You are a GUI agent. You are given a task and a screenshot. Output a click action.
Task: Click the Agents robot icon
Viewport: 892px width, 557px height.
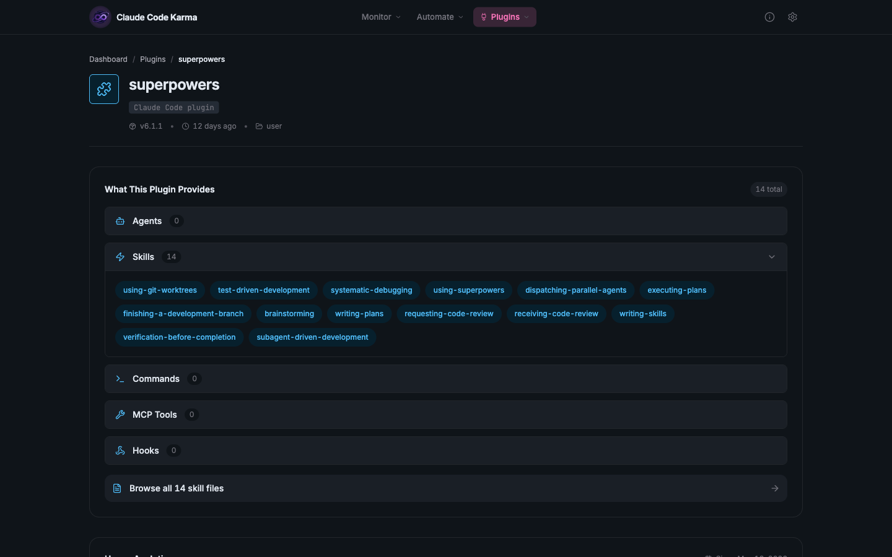(120, 221)
